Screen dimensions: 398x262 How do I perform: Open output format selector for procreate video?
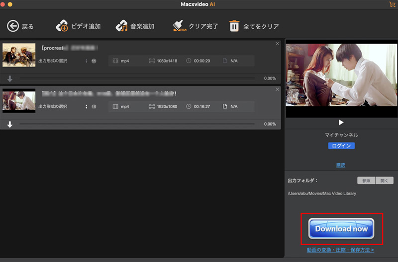[x=86, y=61]
